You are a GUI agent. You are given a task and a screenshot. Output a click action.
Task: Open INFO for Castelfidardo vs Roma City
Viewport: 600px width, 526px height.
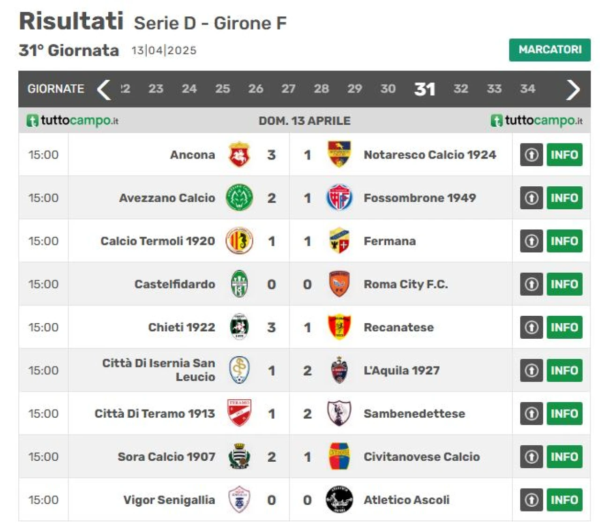click(x=564, y=284)
